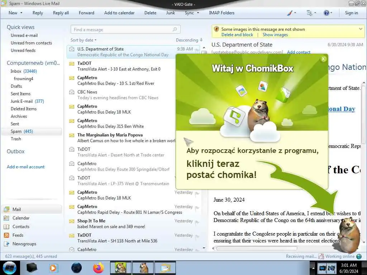This screenshot has width=367, height=275.
Task: Toggle Descending sort order
Action: pos(189,40)
